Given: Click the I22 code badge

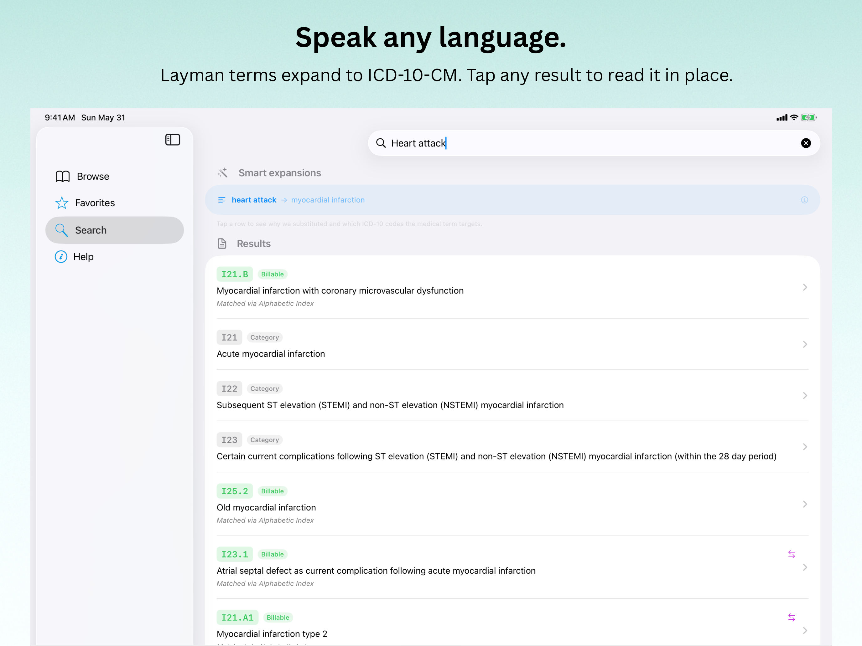Looking at the screenshot, I should (229, 389).
